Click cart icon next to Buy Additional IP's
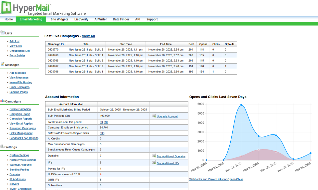This screenshot has height=190, width=318. (x=154, y=163)
